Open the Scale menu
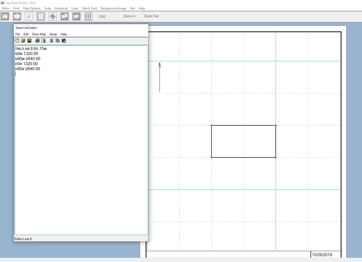This screenshot has height=262, width=362. pos(48,8)
